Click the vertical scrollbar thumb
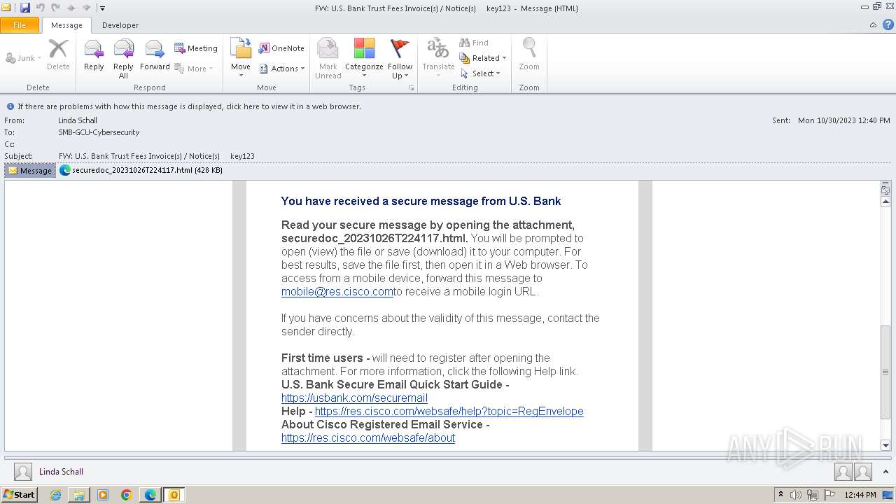Viewport: 896px width, 504px height. [x=885, y=372]
